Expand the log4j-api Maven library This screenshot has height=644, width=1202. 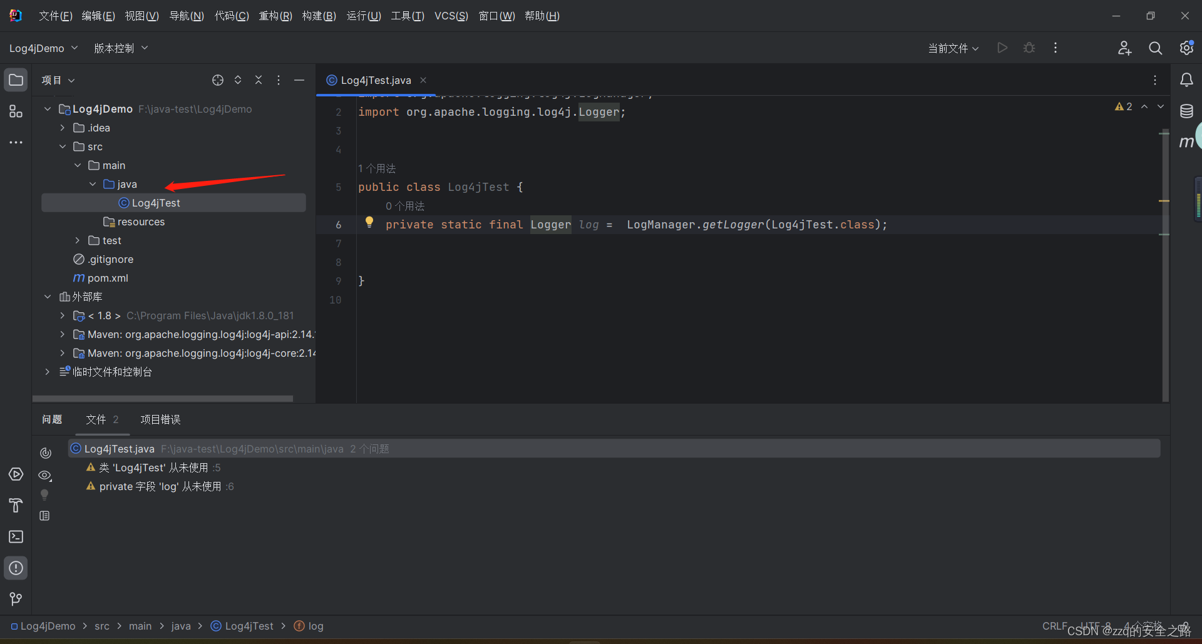[62, 334]
